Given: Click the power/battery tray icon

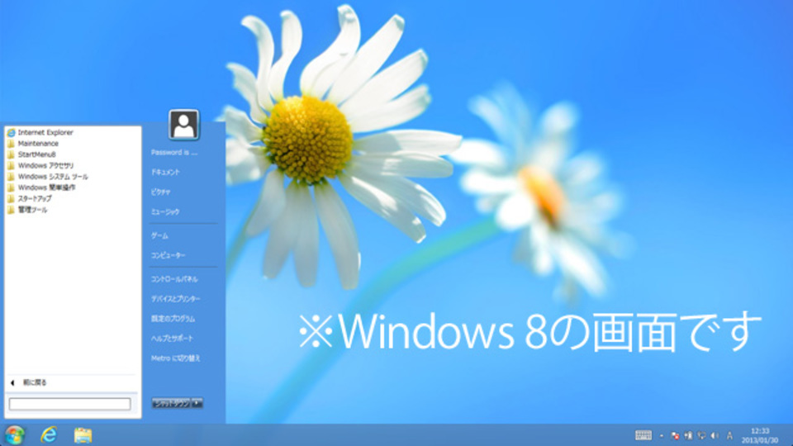Looking at the screenshot, I should click(x=688, y=435).
